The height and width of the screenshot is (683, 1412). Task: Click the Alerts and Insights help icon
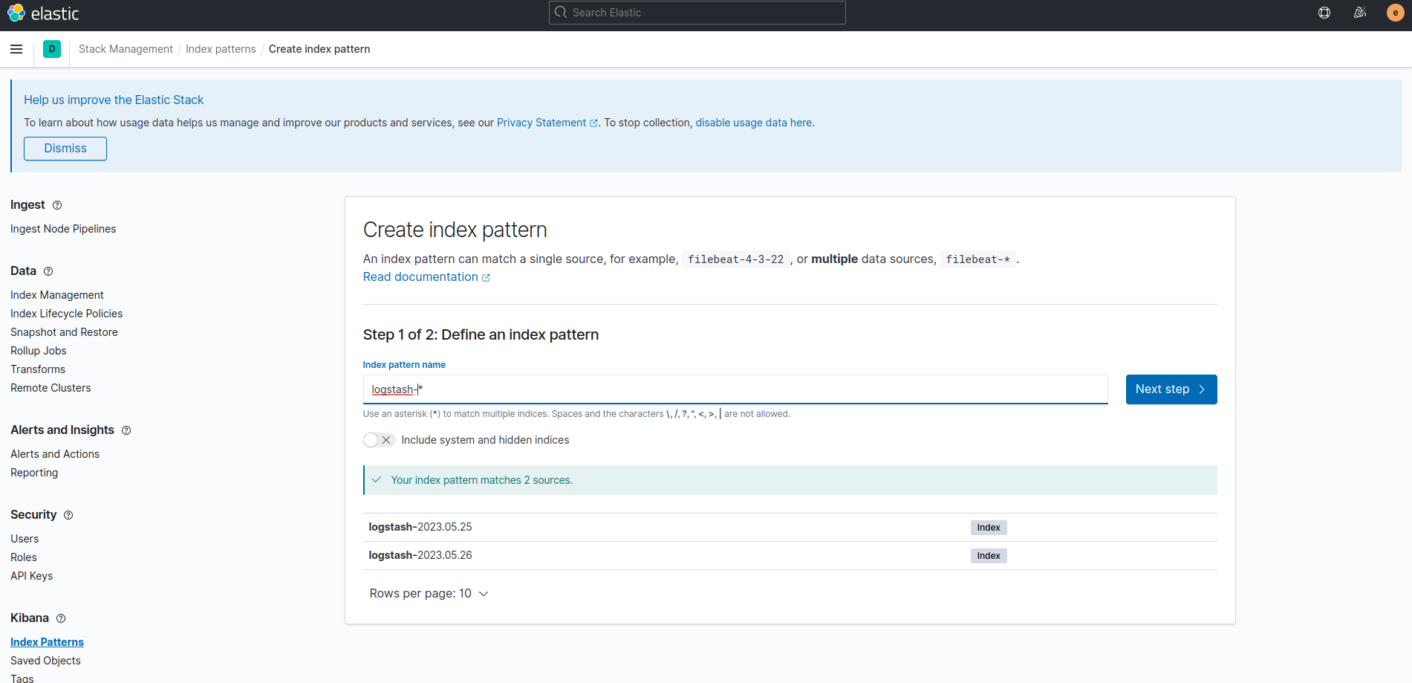click(x=126, y=430)
